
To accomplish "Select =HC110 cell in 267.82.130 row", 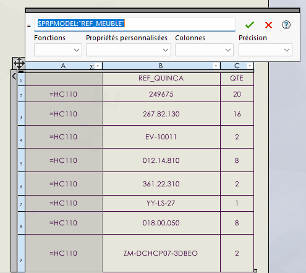I will pos(64,114).
